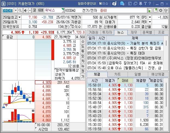Click the 정적VI발동예상 label
The image size is (170, 133).
pyautogui.click(x=67, y=70)
